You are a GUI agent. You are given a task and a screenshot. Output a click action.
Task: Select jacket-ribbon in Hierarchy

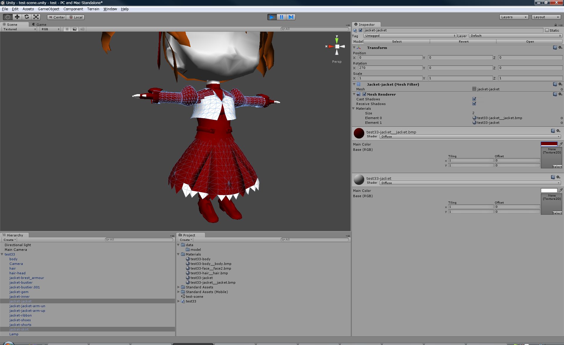tap(21, 315)
